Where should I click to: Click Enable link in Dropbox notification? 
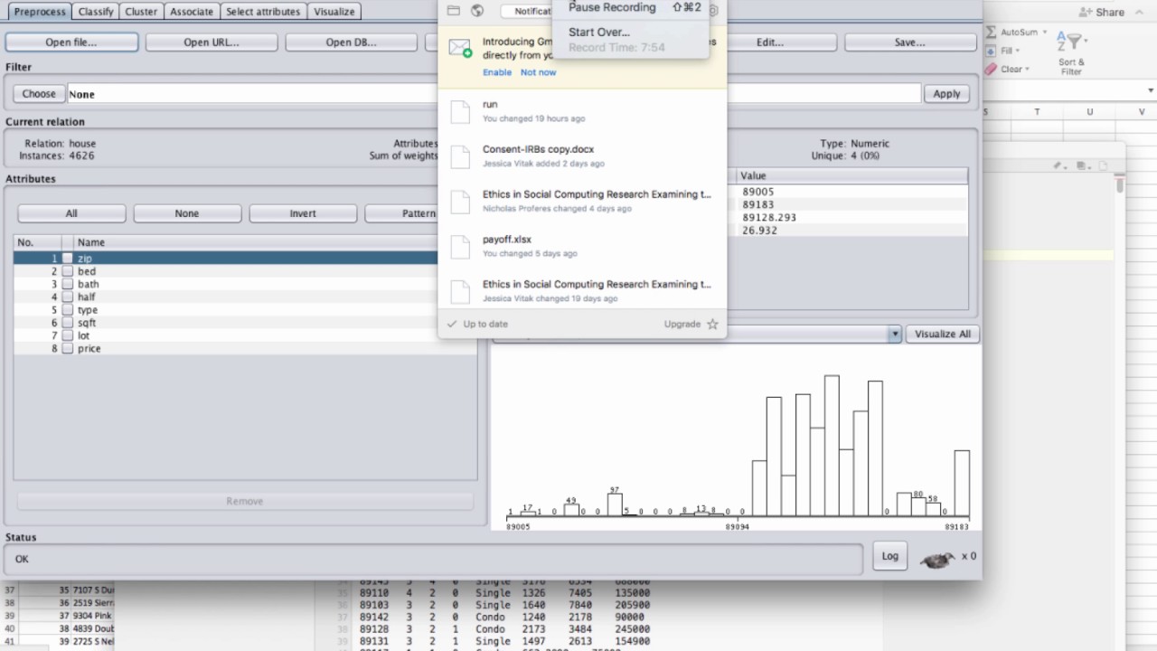(x=497, y=72)
